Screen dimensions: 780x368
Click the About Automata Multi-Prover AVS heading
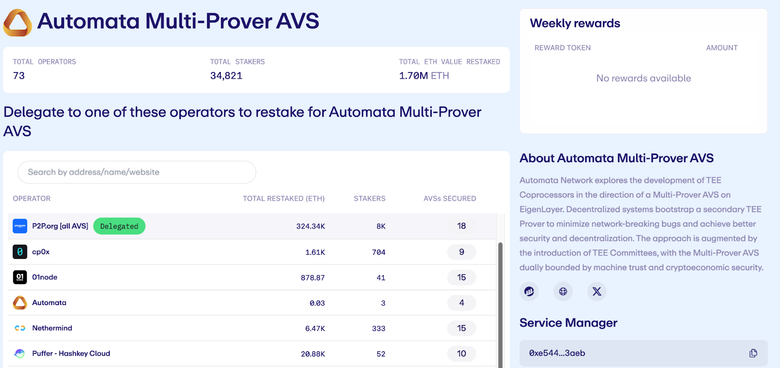pos(617,158)
